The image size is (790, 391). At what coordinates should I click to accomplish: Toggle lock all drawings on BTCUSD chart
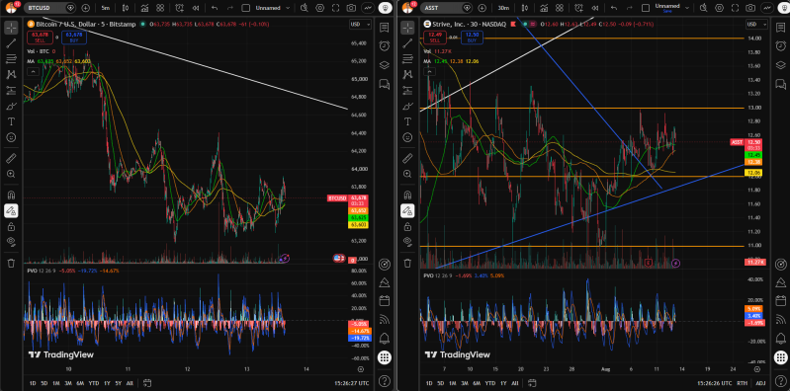tap(11, 227)
